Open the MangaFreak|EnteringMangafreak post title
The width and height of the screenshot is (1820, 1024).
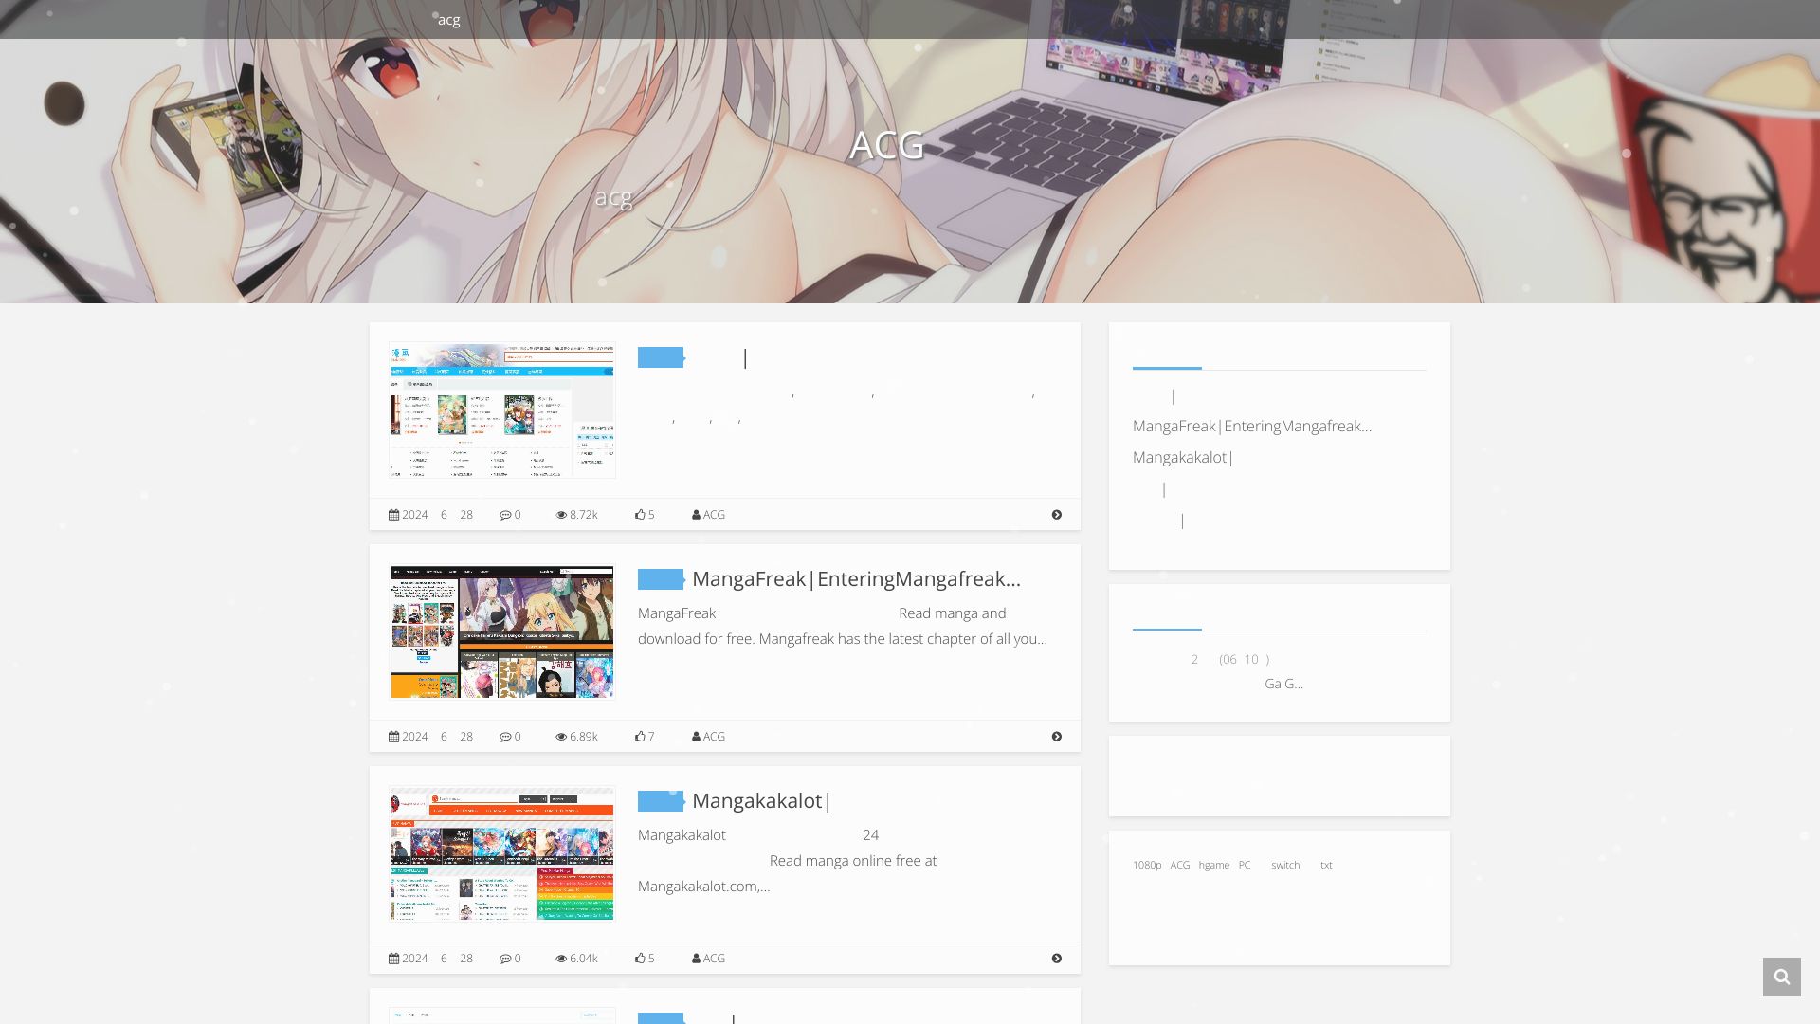click(x=856, y=579)
